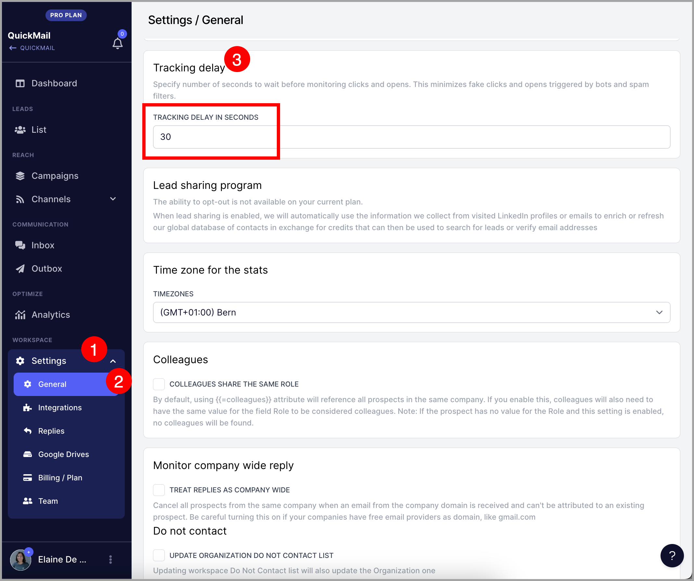Click the tracking delay seconds input
The image size is (694, 581).
point(412,137)
